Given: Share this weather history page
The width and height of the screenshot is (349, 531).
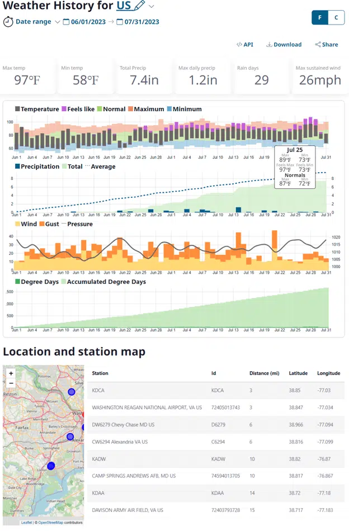Looking at the screenshot, I should 326,45.
